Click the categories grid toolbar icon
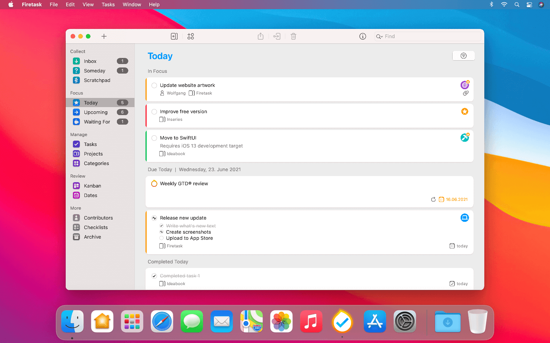Viewport: 550px width, 343px height. [x=191, y=36]
